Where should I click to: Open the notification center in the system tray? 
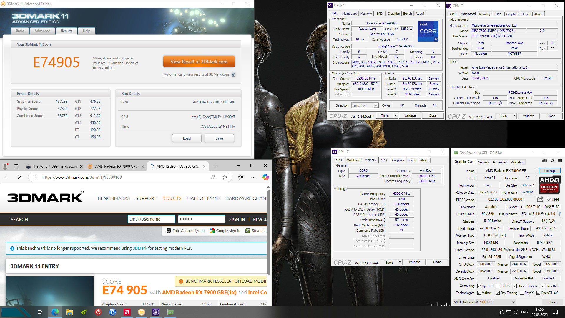point(555,312)
